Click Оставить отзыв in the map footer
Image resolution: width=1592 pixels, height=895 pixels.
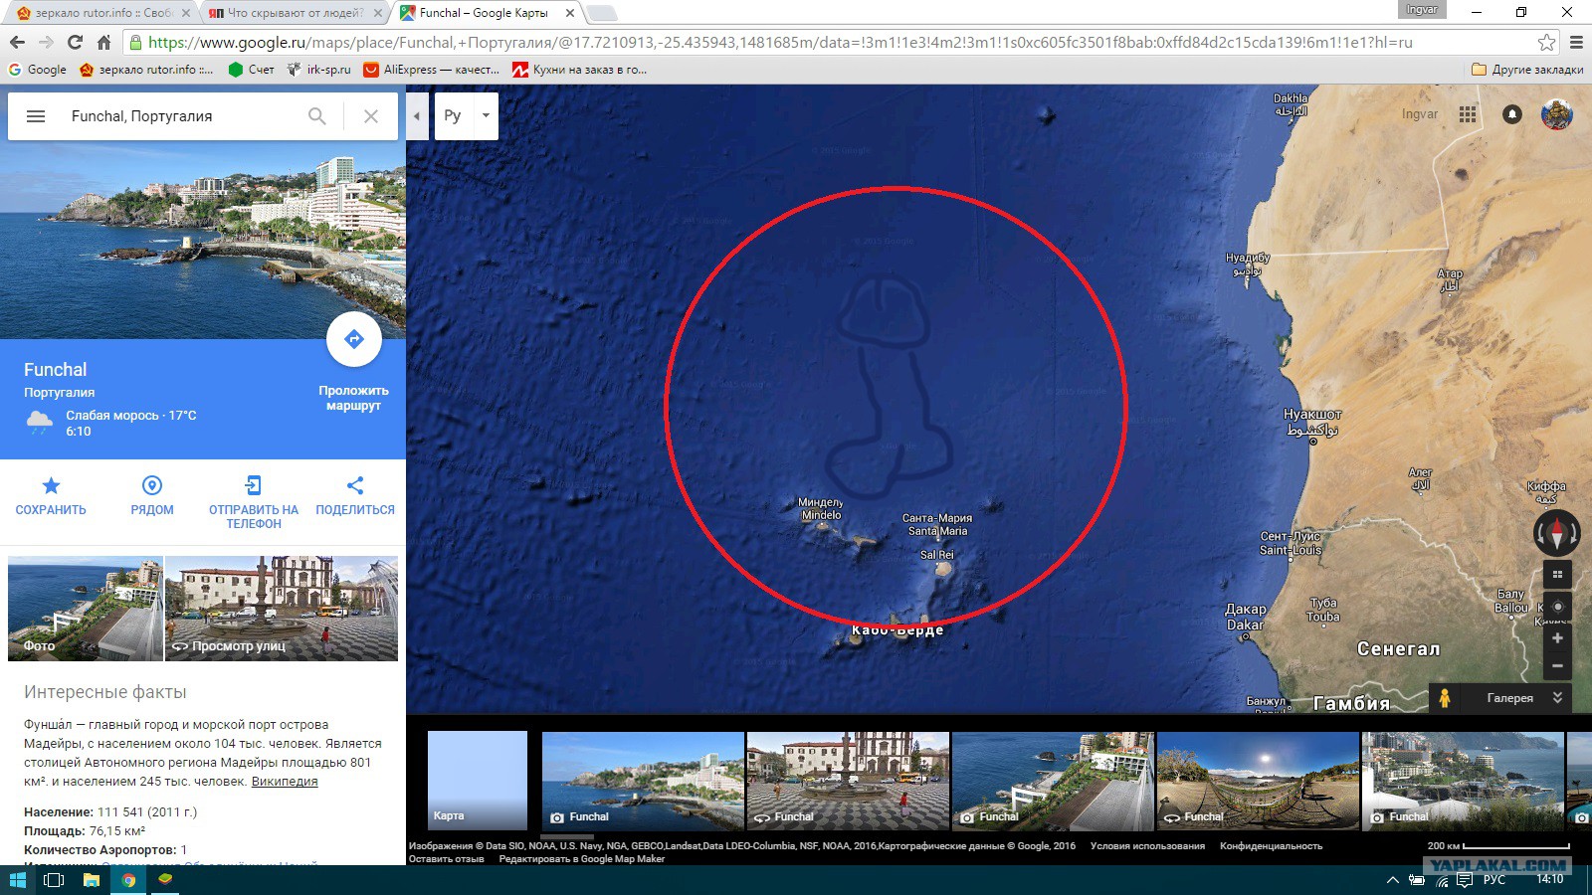click(446, 859)
